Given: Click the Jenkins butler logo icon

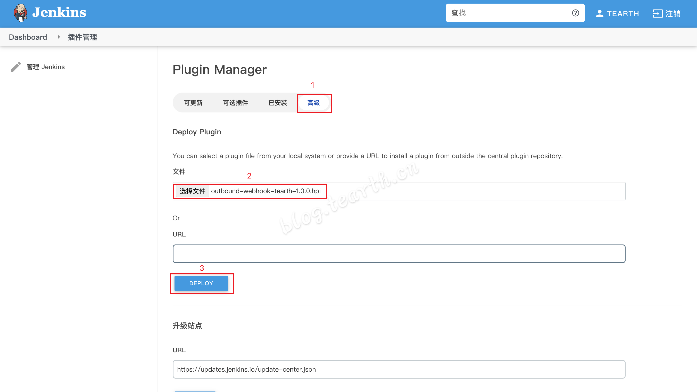Looking at the screenshot, I should [20, 13].
